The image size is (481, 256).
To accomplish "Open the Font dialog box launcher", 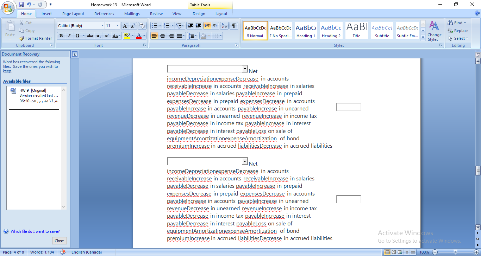I will pos(144,45).
